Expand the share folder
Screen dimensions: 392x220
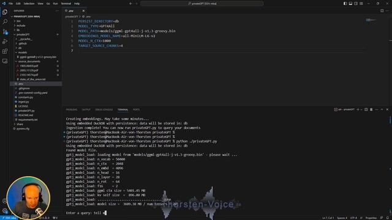(20, 124)
